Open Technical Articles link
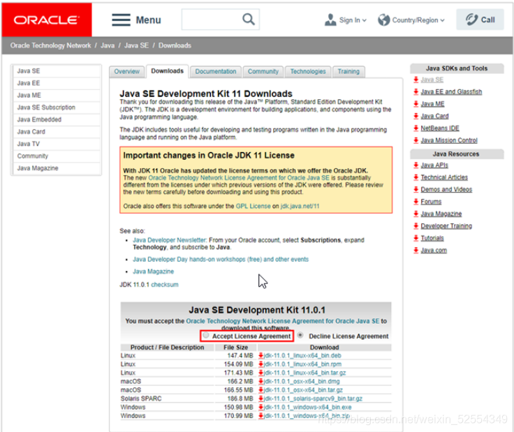This screenshot has height=432, width=514. tap(444, 177)
